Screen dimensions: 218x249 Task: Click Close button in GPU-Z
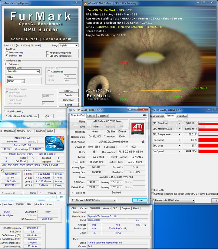point(140,200)
